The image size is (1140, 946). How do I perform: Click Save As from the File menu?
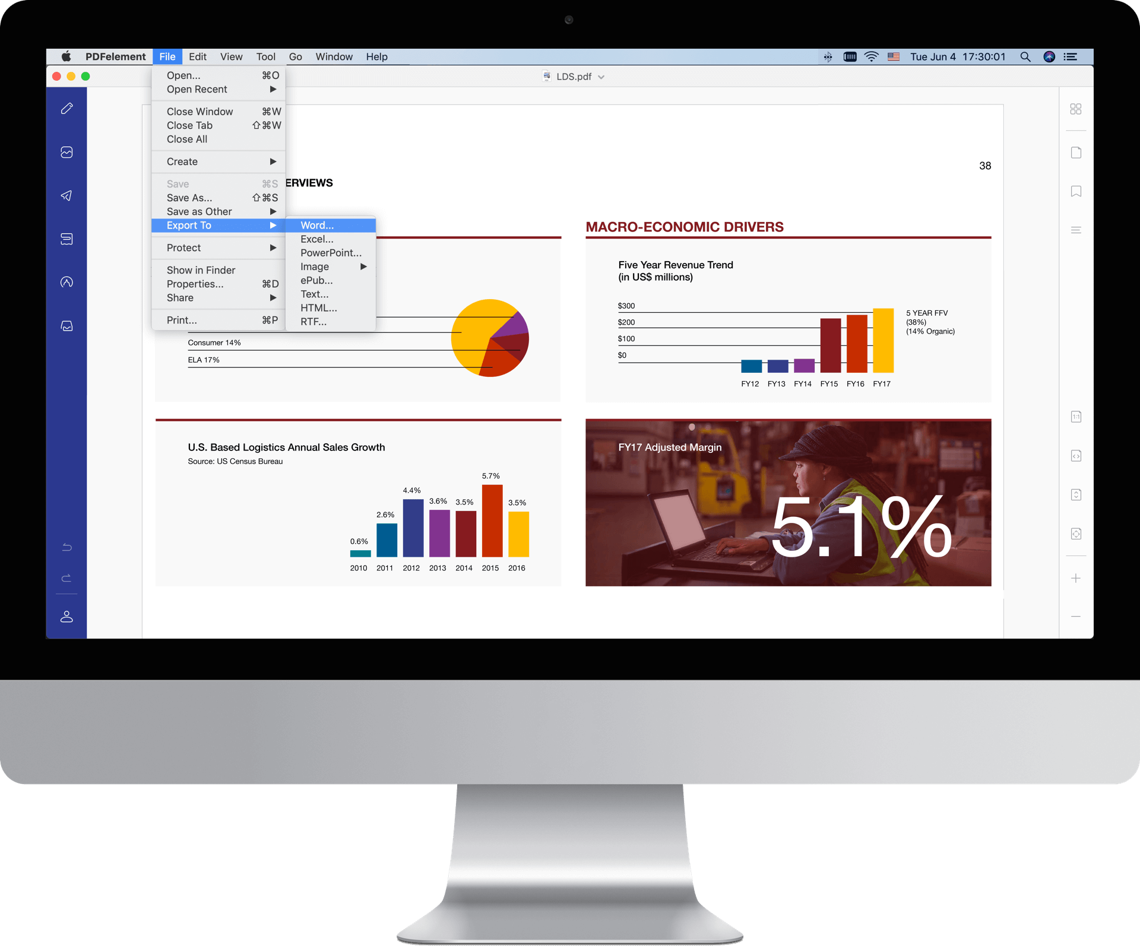tap(189, 198)
